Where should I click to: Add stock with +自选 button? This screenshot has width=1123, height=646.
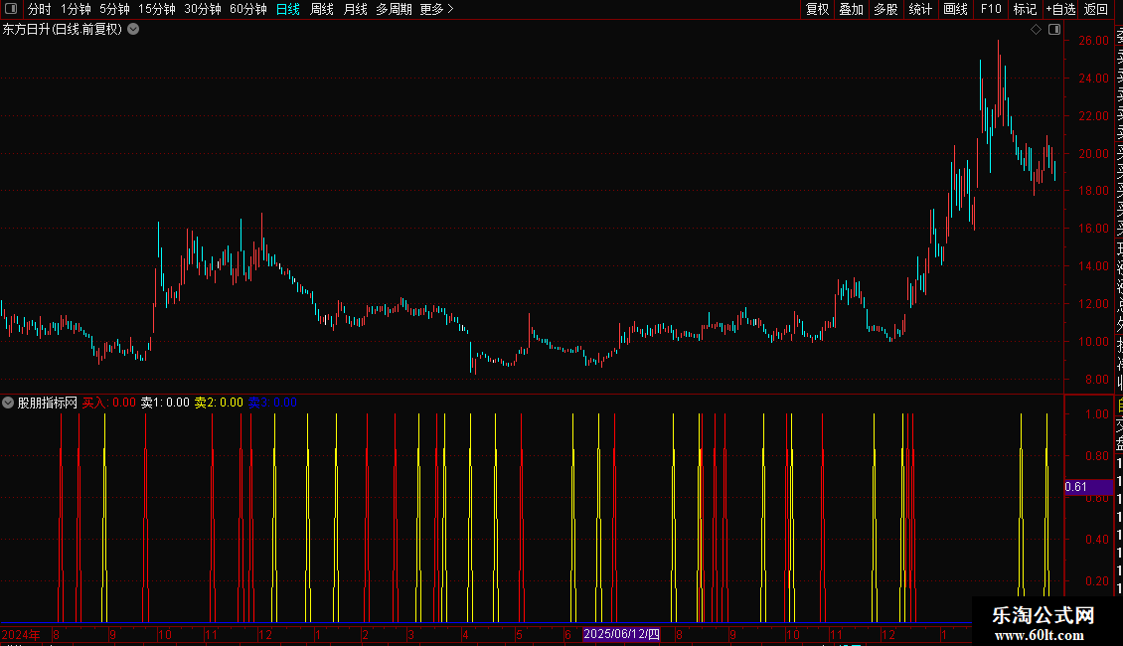coord(1060,9)
